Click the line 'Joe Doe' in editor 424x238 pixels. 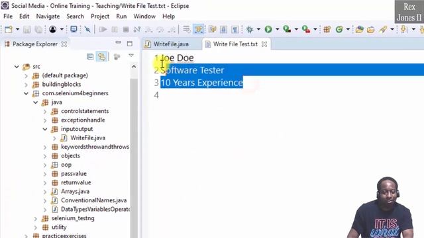(x=178, y=58)
